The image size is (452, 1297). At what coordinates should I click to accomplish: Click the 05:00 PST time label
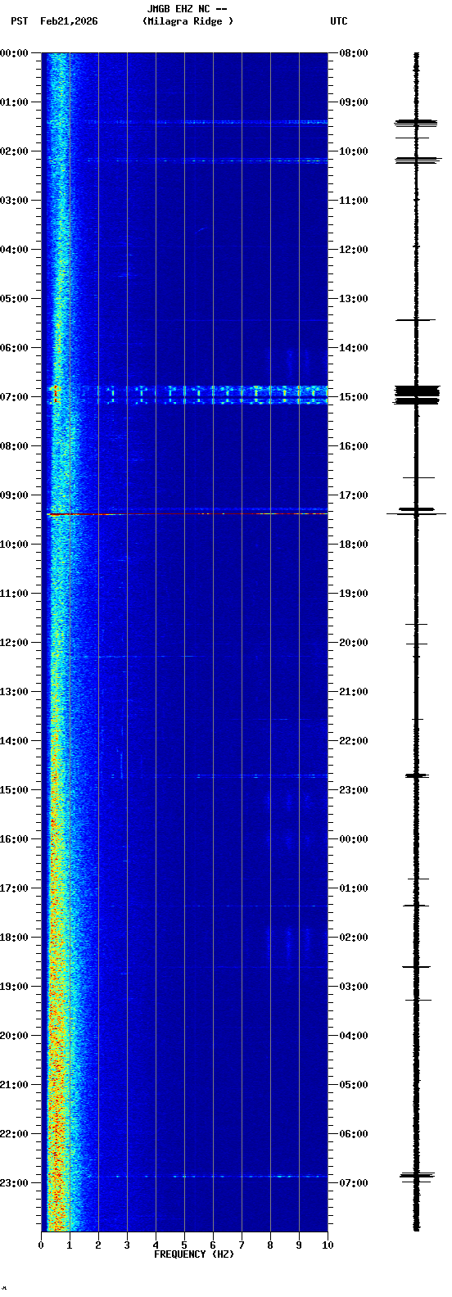pos(15,299)
